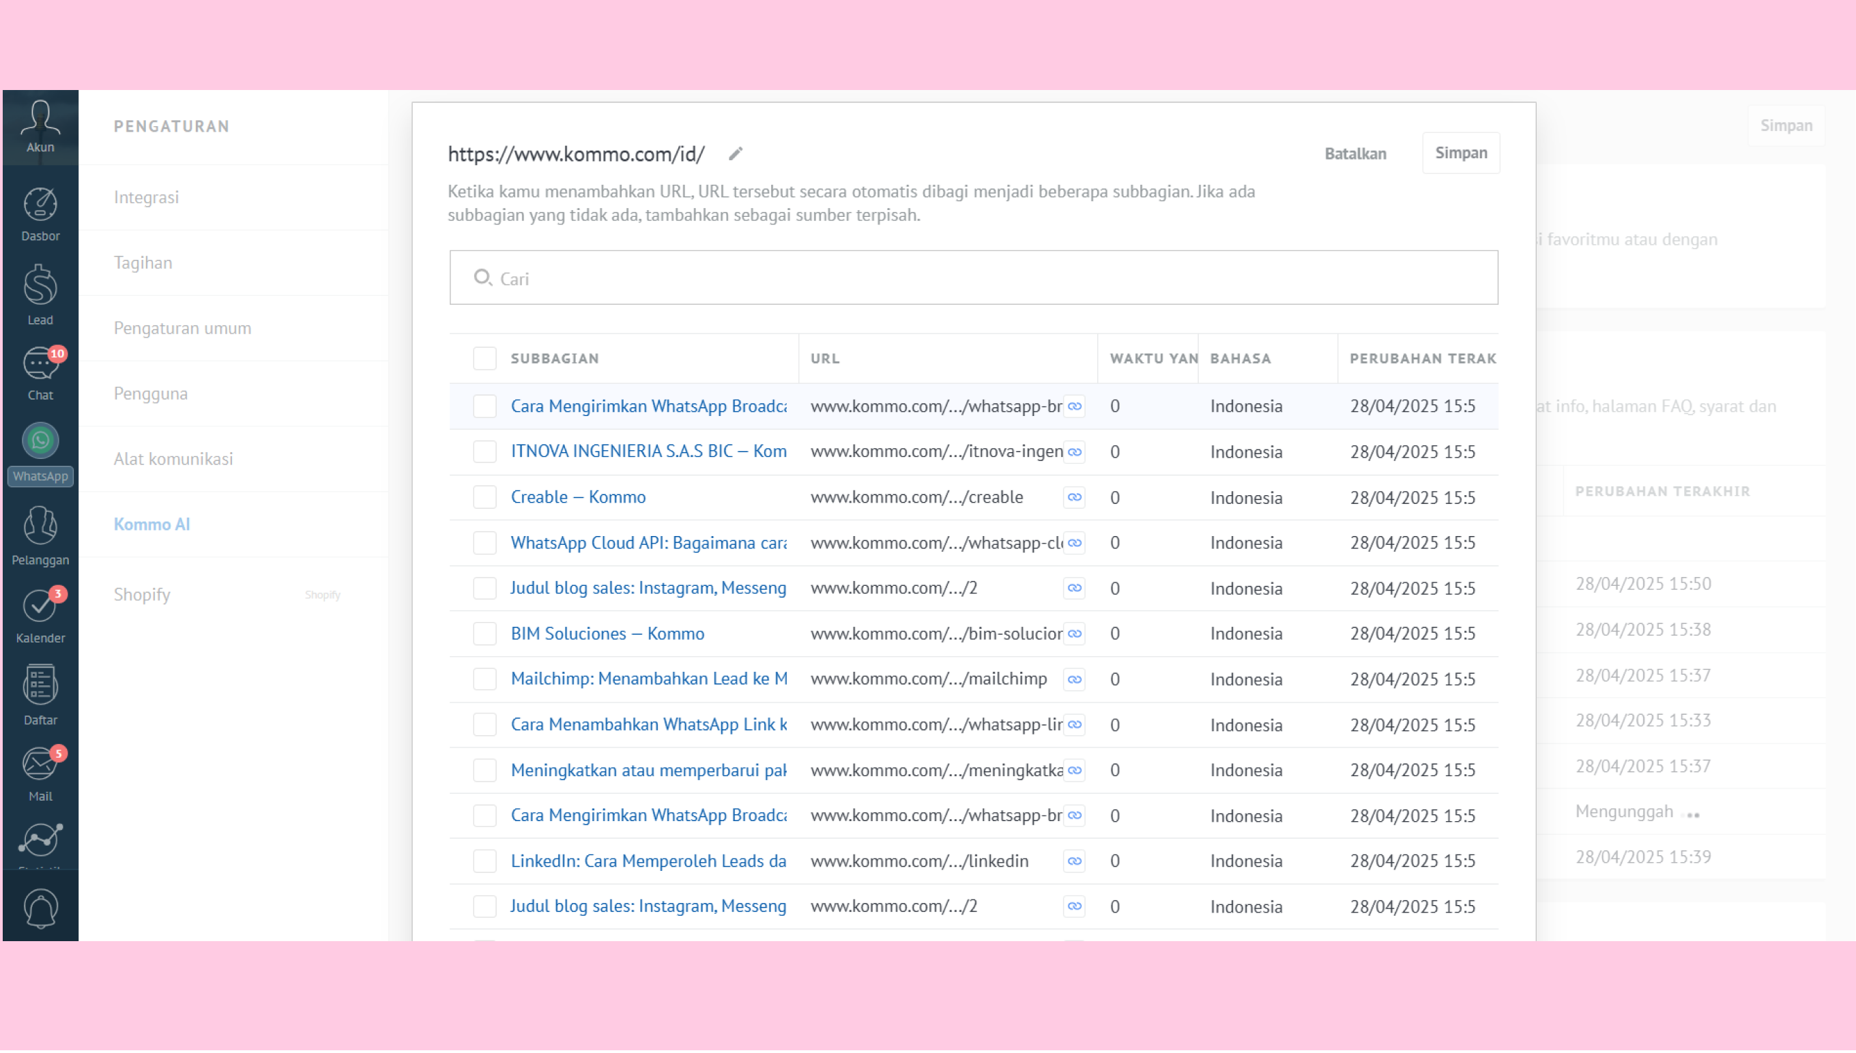This screenshot has height=1053, width=1856.
Task: Open the statistics graph icon
Action: (x=40, y=840)
